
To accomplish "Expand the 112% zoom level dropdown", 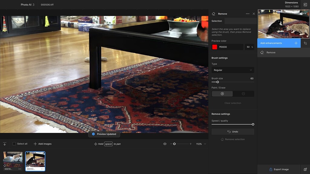I will click(x=205, y=144).
